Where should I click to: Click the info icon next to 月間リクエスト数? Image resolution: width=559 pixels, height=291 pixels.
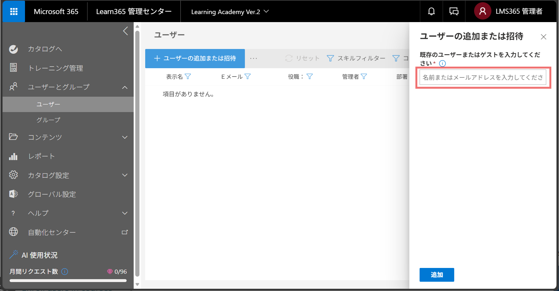65,271
